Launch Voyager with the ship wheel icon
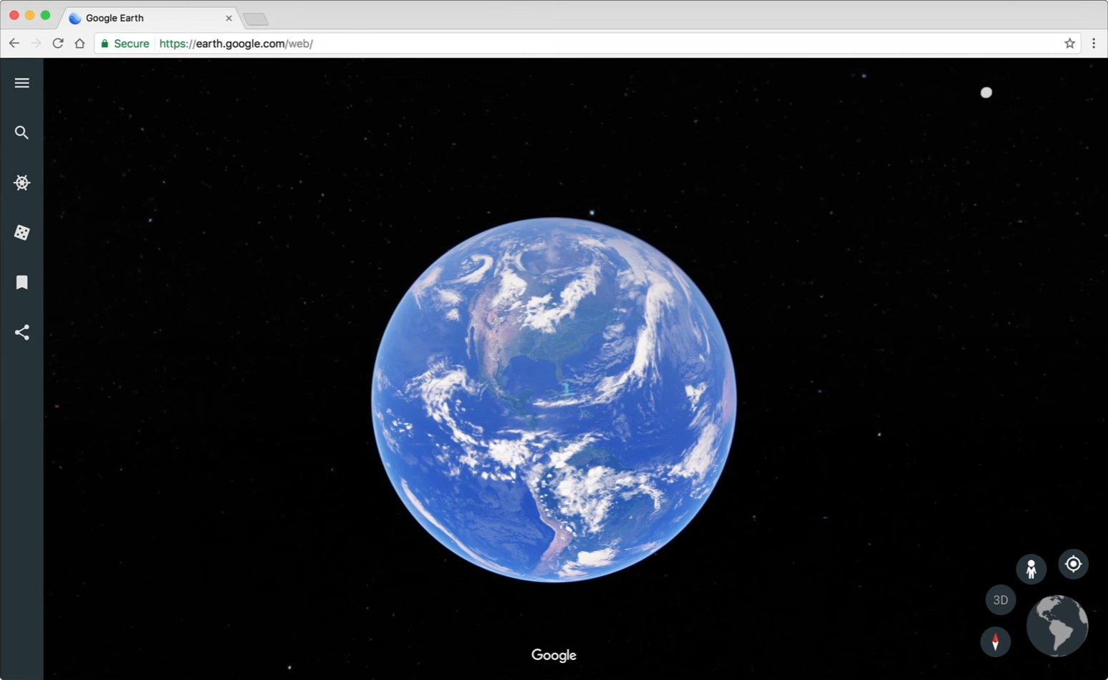This screenshot has height=680, width=1108. (21, 183)
